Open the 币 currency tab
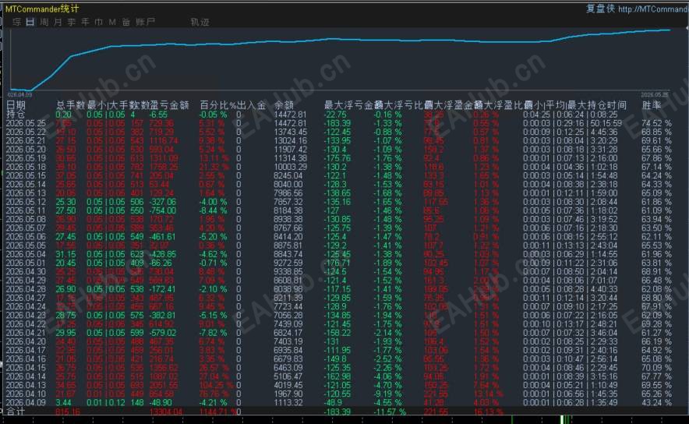Image resolution: width=689 pixels, height=424 pixels. tap(99, 22)
